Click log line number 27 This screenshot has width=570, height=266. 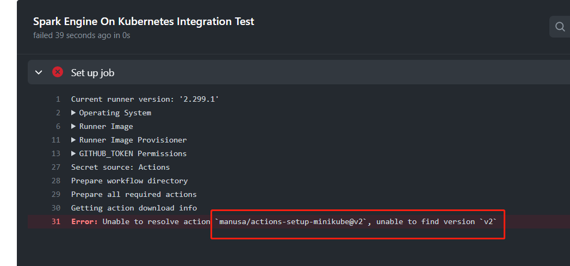[x=56, y=167]
